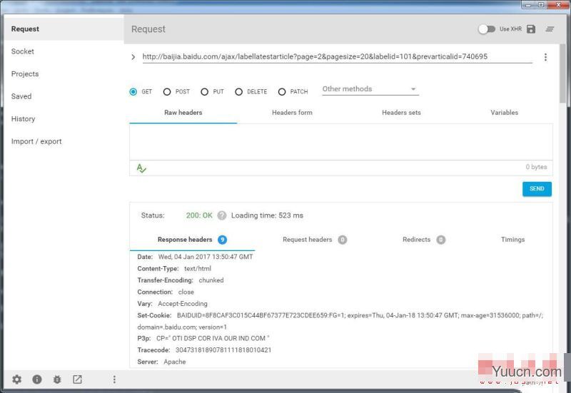This screenshot has height=393, width=571.
Task: Click the vertical scrollbar on the right
Action: coord(563,73)
